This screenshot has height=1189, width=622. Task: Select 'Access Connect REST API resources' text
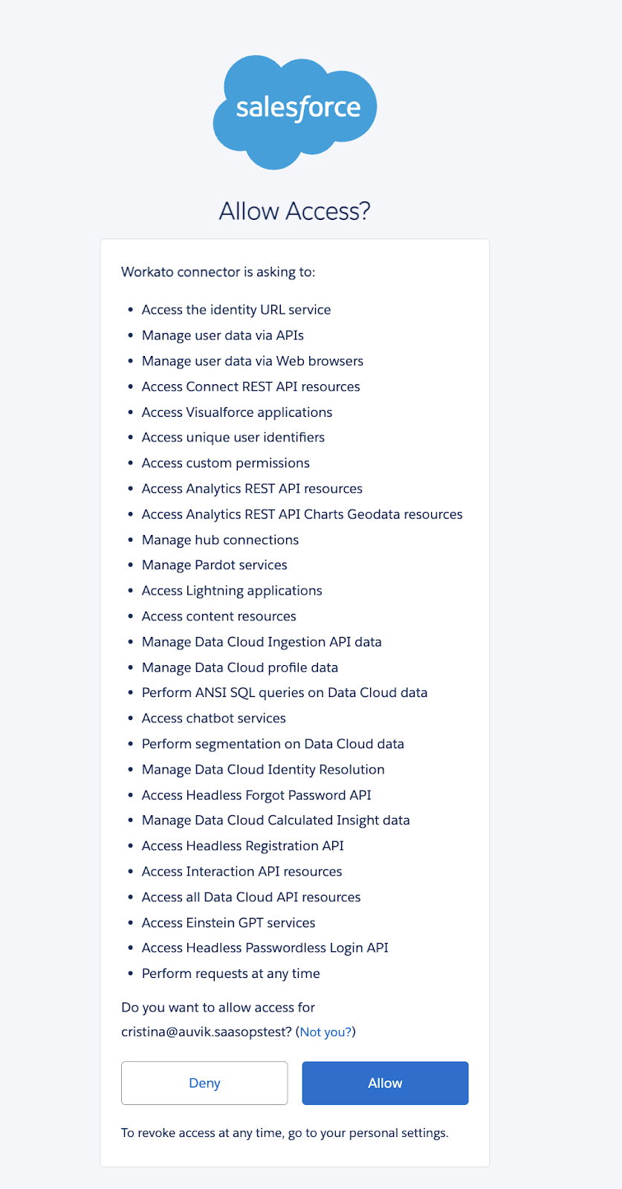coord(251,386)
